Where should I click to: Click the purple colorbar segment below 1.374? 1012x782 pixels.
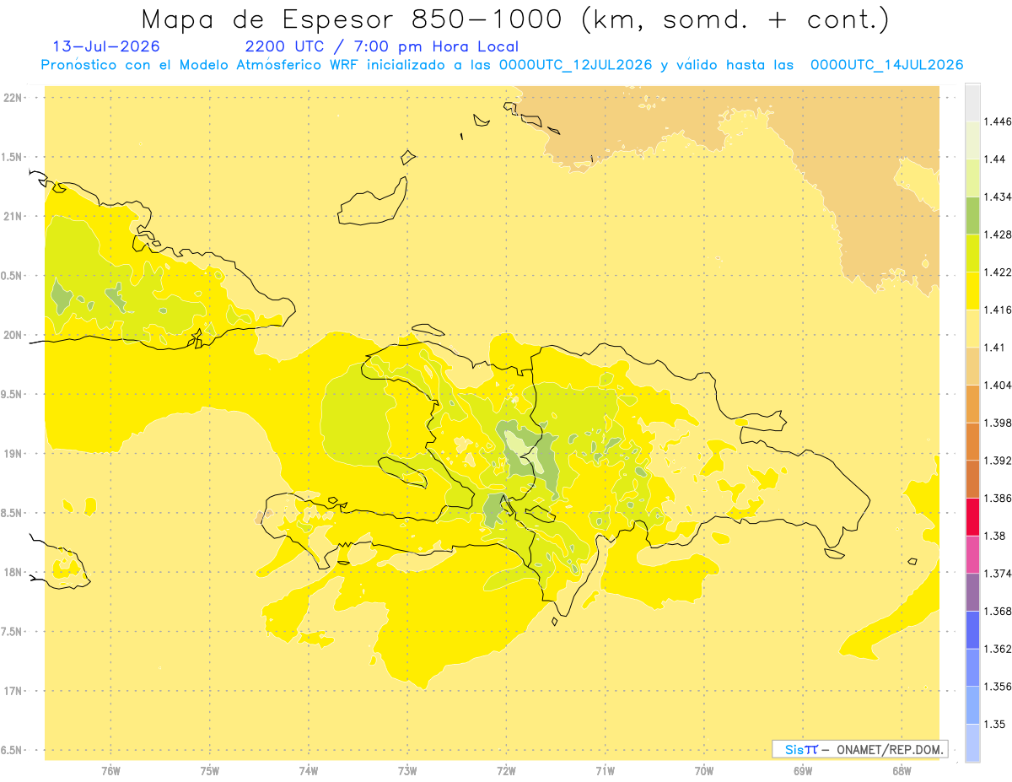coord(972,591)
